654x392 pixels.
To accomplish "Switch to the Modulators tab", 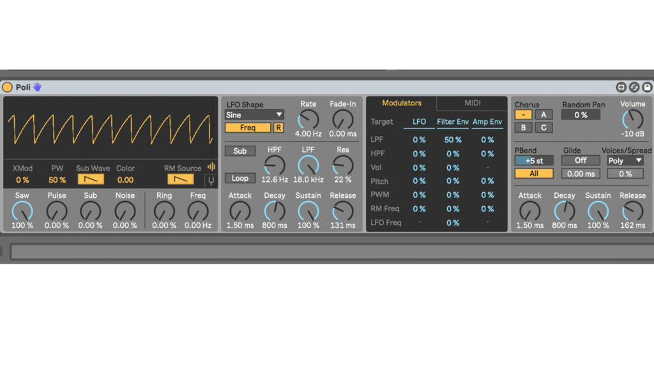I will (x=402, y=103).
